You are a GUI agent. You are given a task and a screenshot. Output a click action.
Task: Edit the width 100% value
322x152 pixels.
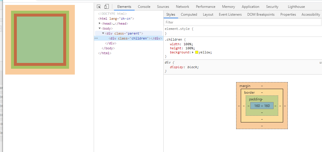[x=188, y=44]
